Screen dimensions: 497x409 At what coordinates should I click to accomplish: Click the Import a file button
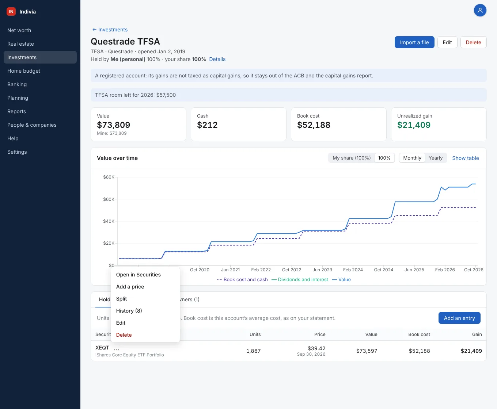point(414,42)
